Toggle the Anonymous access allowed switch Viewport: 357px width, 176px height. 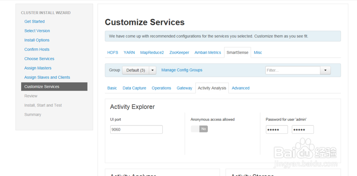point(199,129)
